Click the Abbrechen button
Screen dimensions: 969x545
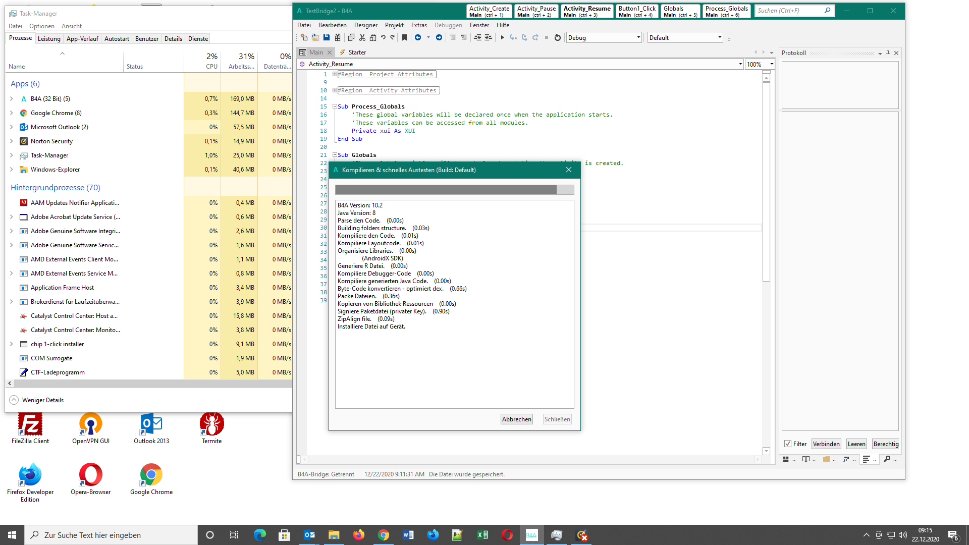click(516, 419)
